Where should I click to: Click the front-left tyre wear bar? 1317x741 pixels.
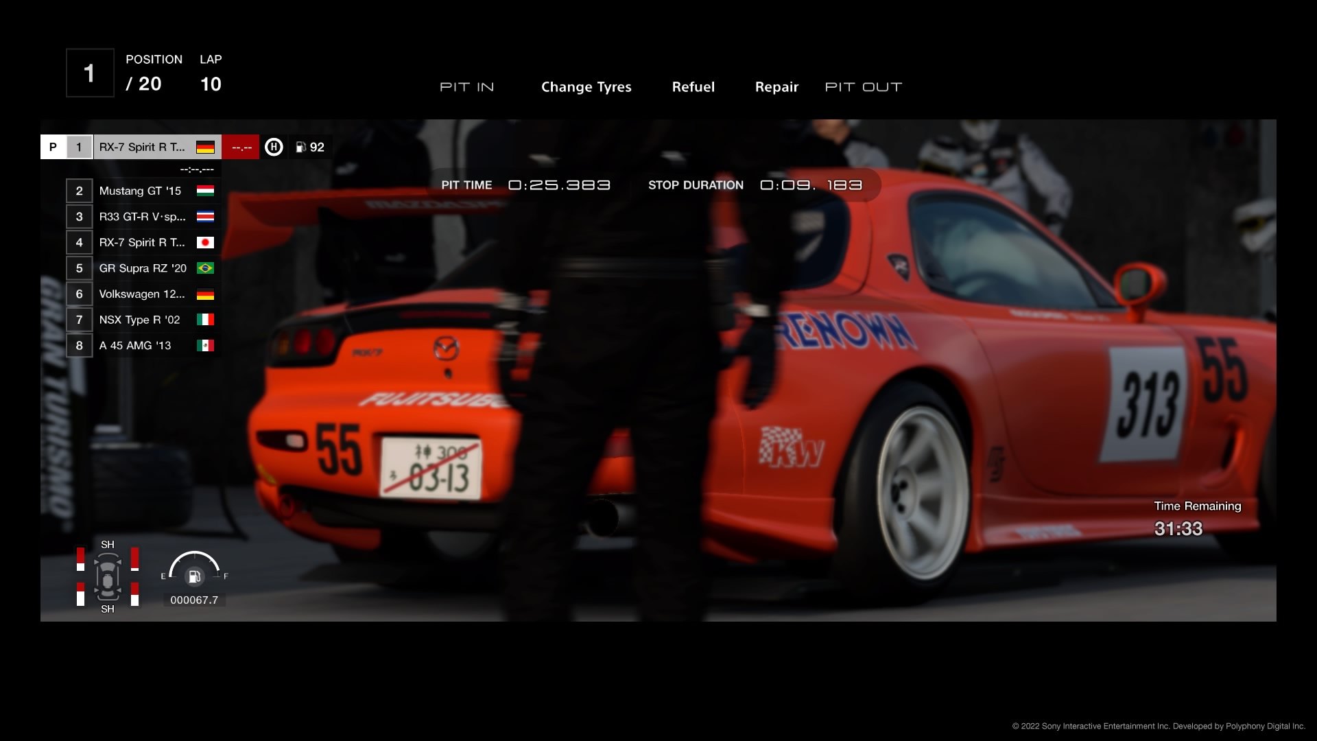80,559
